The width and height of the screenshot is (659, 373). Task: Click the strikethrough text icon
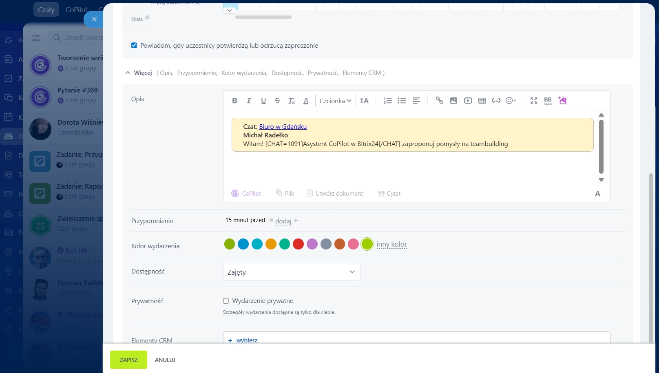(277, 101)
